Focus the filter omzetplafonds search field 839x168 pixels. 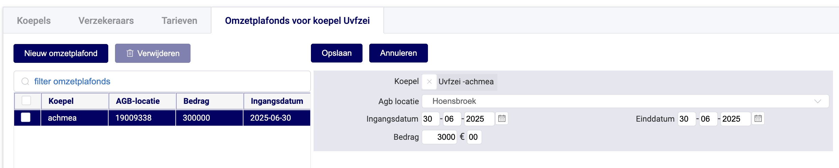click(169, 82)
